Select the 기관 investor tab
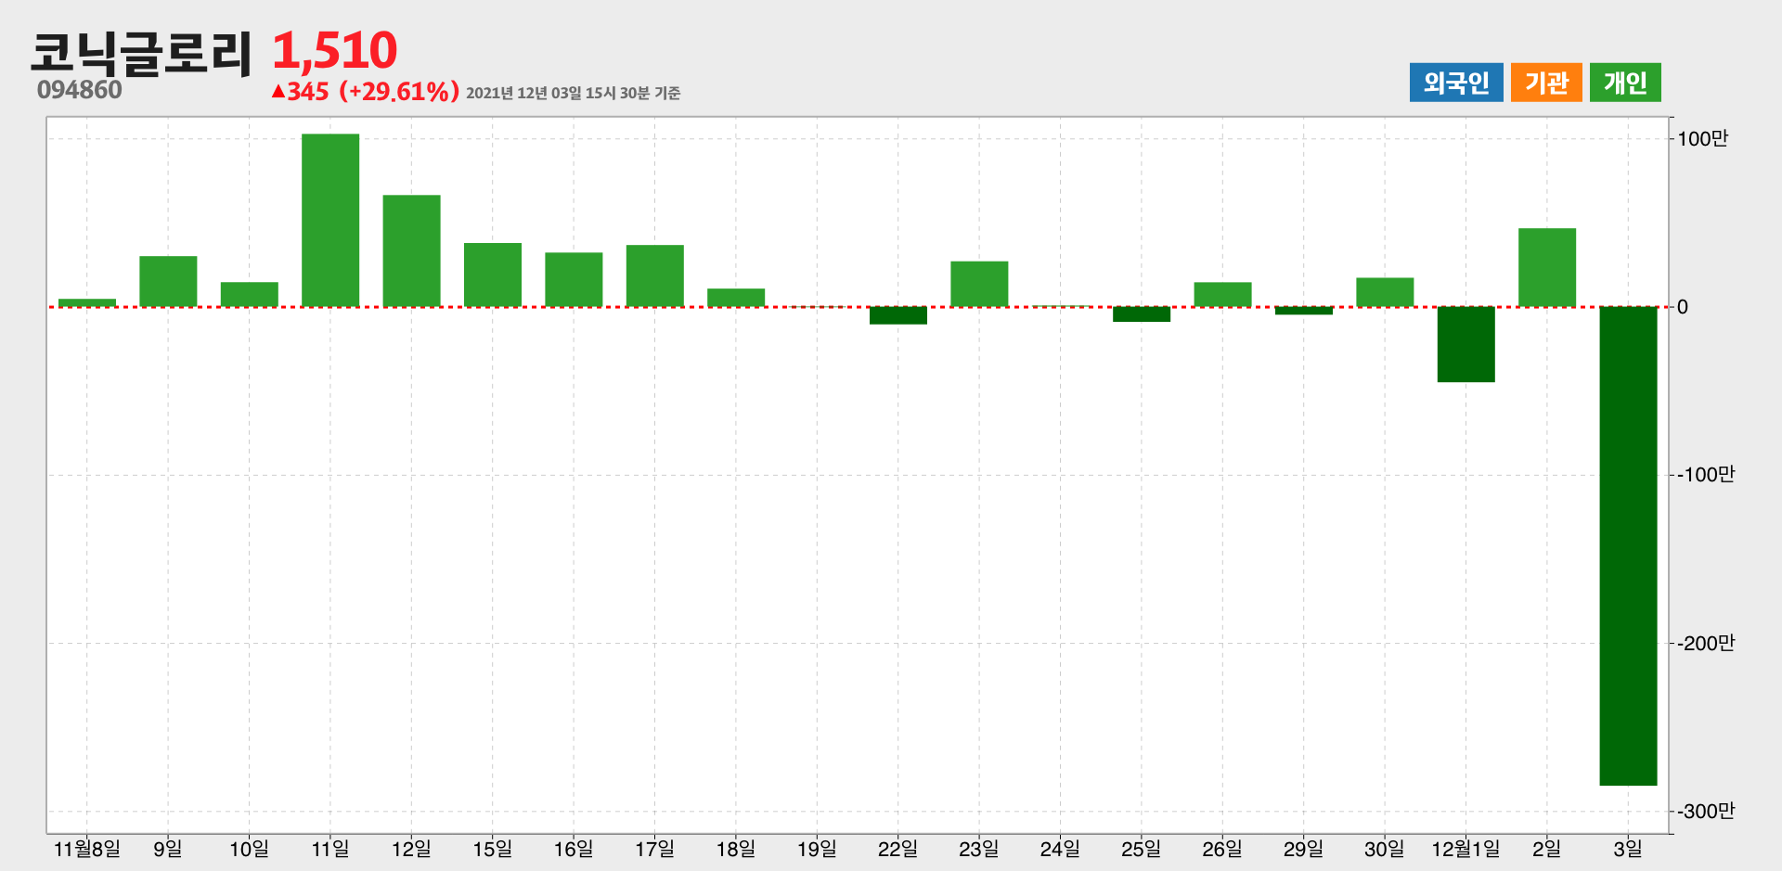 [1546, 83]
